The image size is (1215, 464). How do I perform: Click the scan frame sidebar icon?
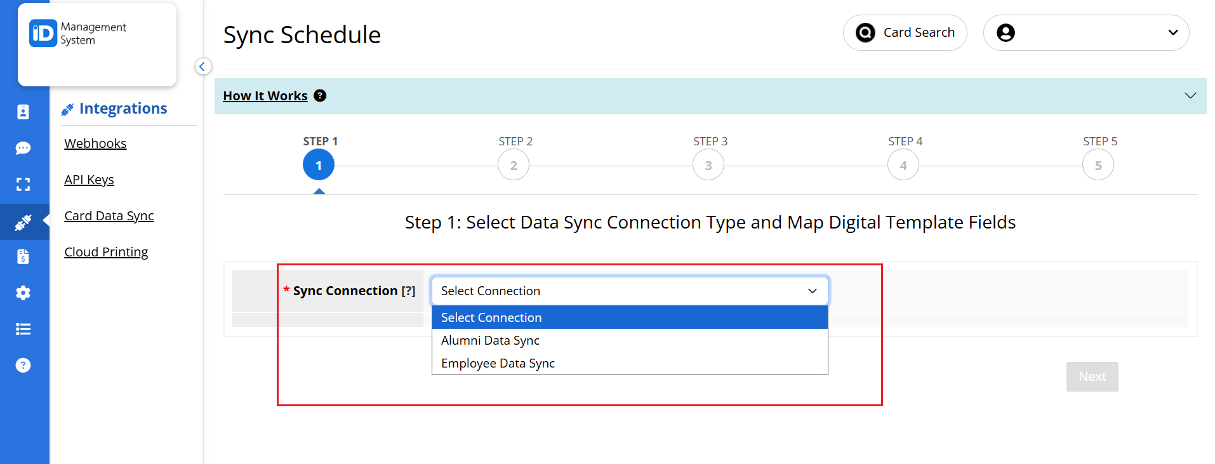[x=23, y=184]
